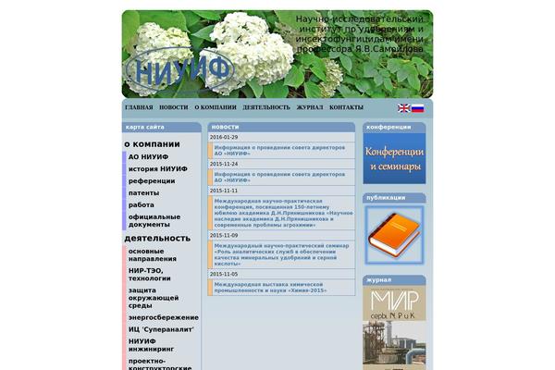555x370 pixels.
Task: Click the 2015-11-24 news date
Action: [224, 164]
